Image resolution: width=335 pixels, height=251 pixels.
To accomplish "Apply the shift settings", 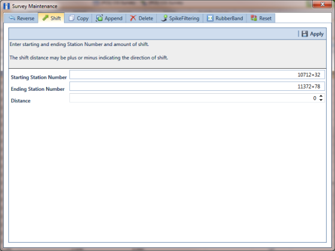I will [312, 33].
